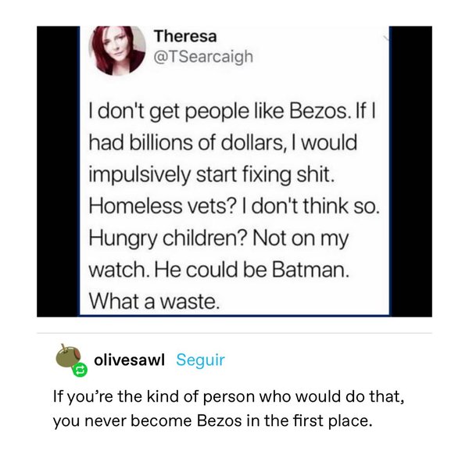Click the comment line starting "If you're the kind"
469x469 pixels.
click(229, 399)
